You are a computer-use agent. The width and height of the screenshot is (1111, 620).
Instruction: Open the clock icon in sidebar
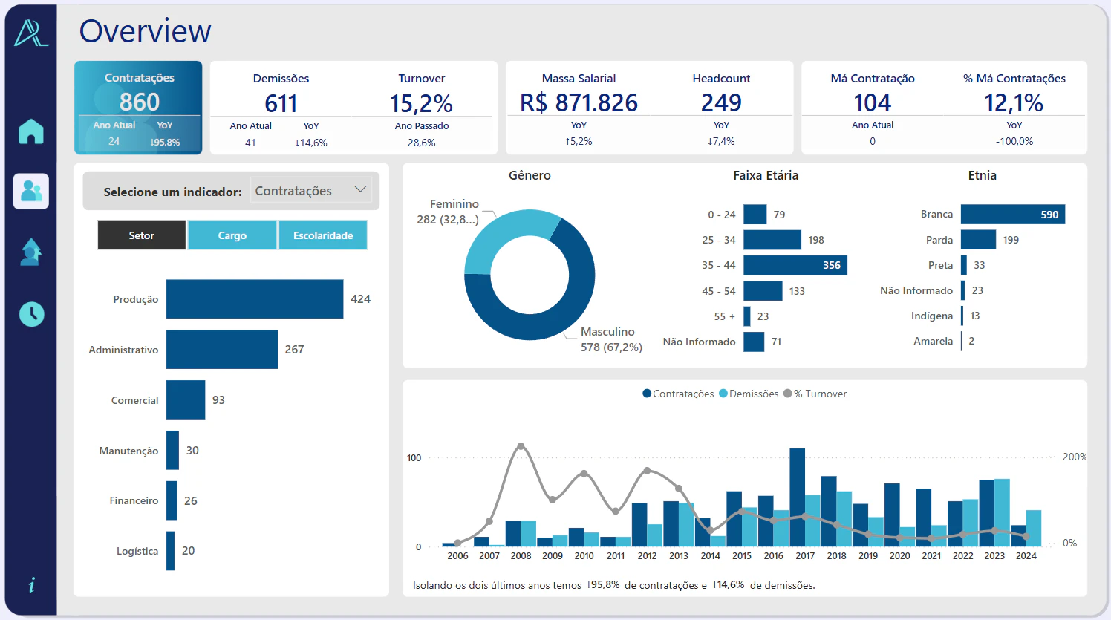tap(31, 314)
